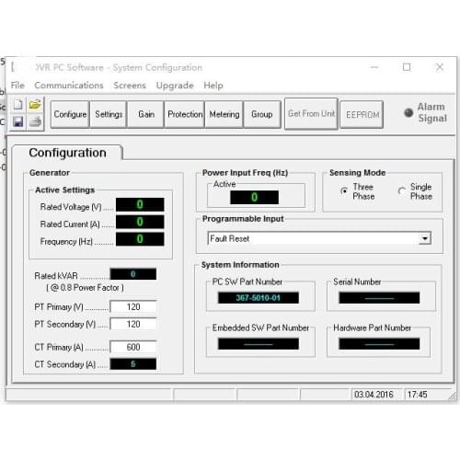Click the CT Primary (A) input field

tap(133, 347)
